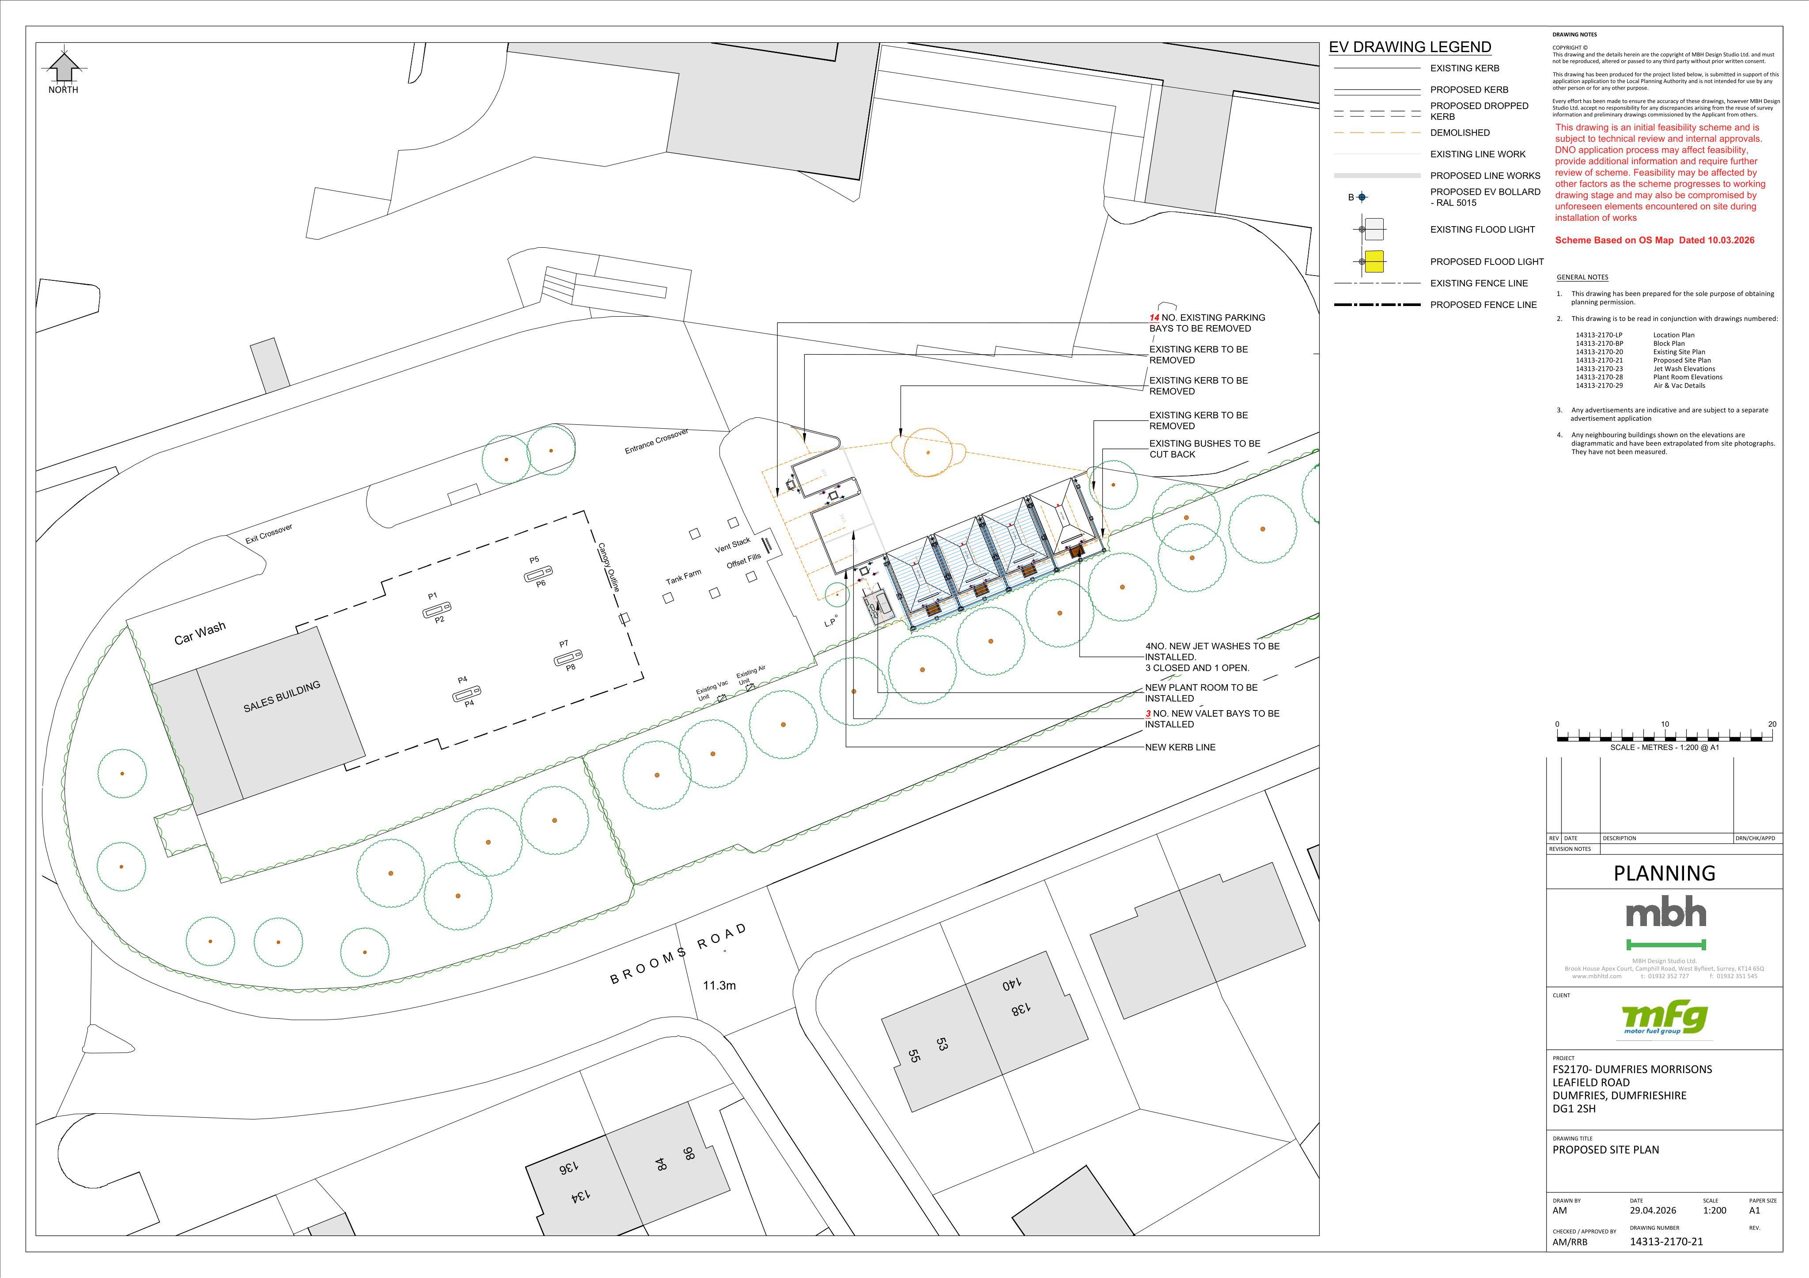Select the Entrance Crossover label
Screen dimensions: 1809x1278
[656, 441]
